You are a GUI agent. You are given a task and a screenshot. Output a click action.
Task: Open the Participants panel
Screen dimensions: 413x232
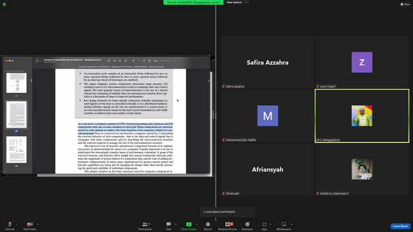145,226
